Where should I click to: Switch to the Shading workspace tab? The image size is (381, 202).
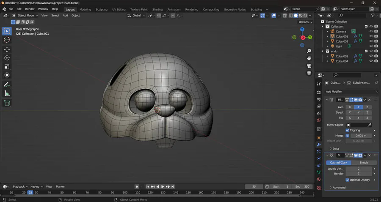157,9
